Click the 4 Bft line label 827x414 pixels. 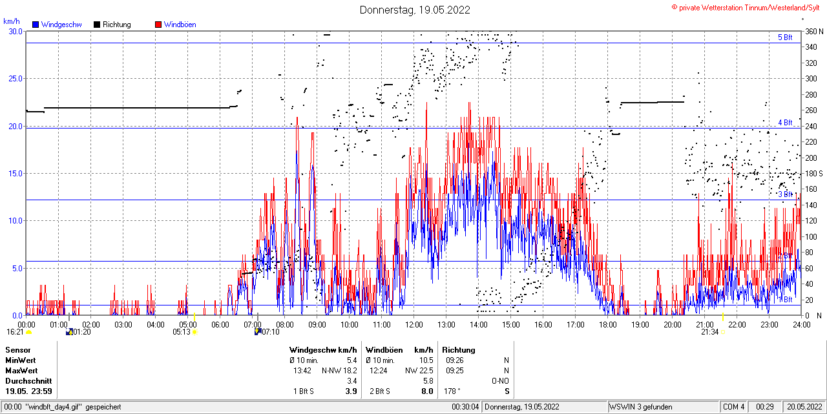(x=784, y=123)
